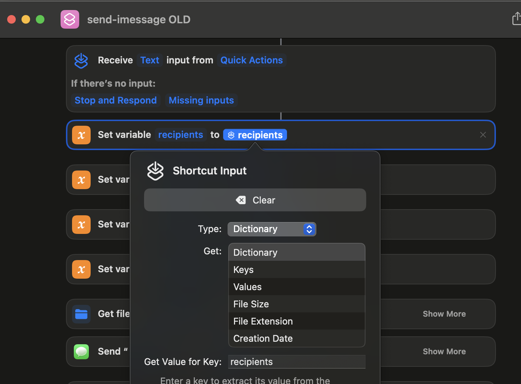Click the Shortcut Input popover header icon
Screen dimensions: 521x384
155,171
